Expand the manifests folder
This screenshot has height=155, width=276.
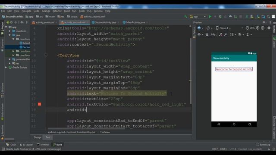9,31
